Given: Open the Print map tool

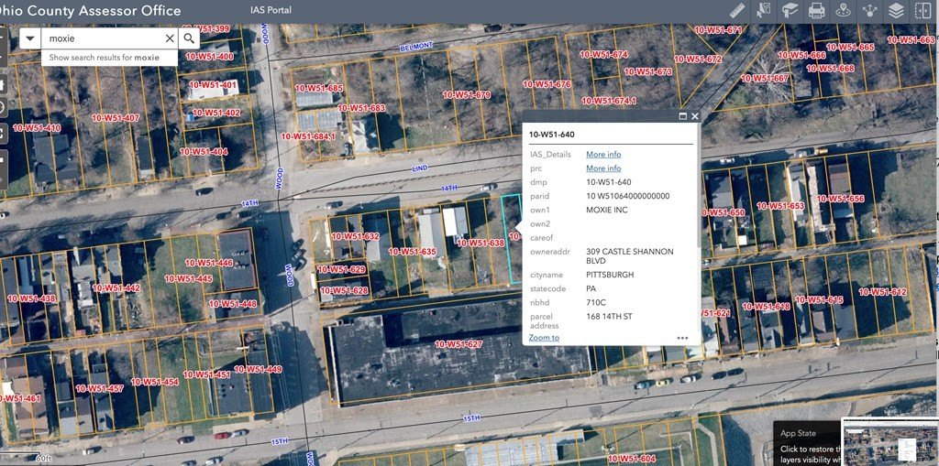Looking at the screenshot, I should pos(816,11).
